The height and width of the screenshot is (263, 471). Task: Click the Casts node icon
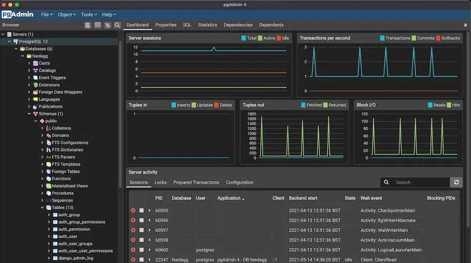pyautogui.click(x=35, y=63)
